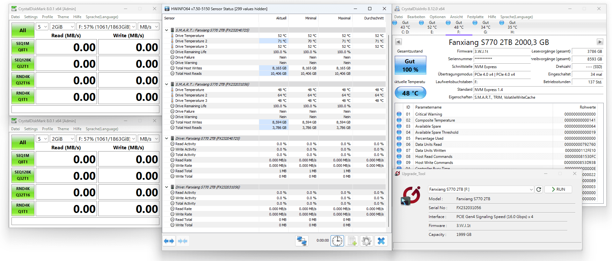Click the HWiNFO log file icon
612x261 pixels.
[x=352, y=241]
